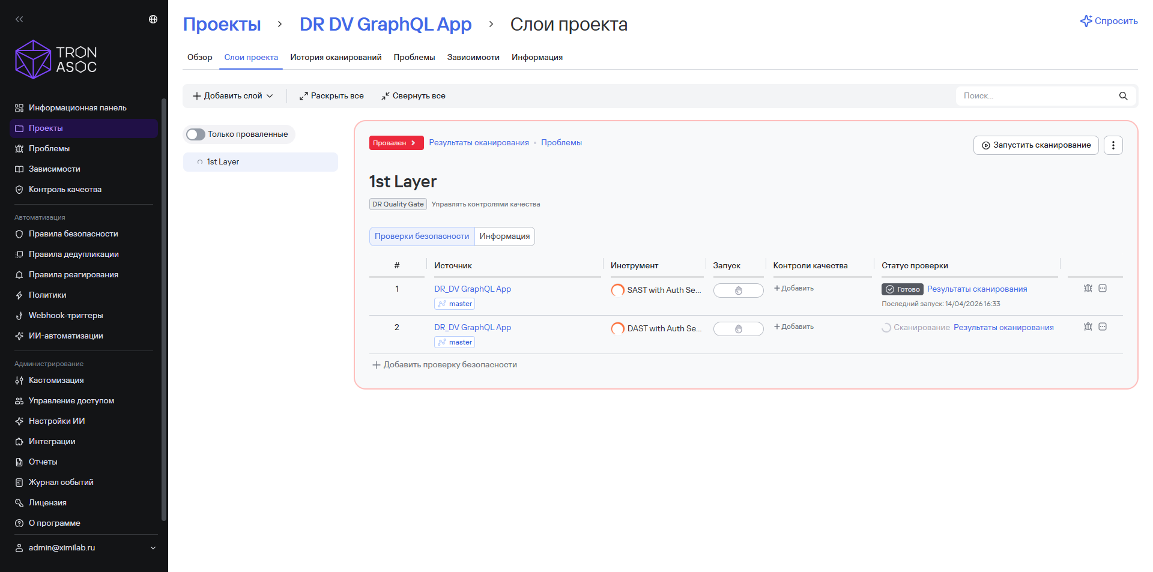Viewport: 1153px width, 572px height.
Task: Open Зависимости in the sidebar
Action: click(83, 169)
